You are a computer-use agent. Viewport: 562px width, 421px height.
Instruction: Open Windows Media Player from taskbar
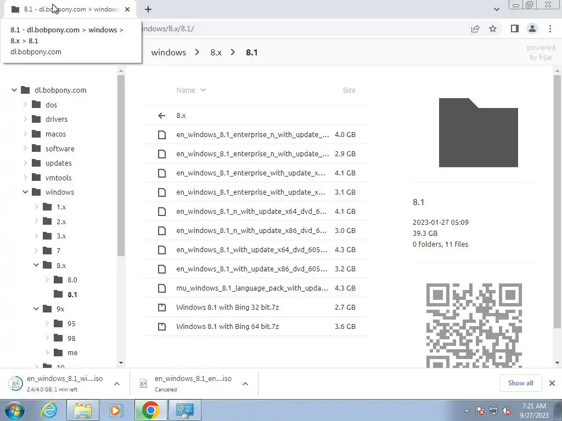(x=116, y=410)
